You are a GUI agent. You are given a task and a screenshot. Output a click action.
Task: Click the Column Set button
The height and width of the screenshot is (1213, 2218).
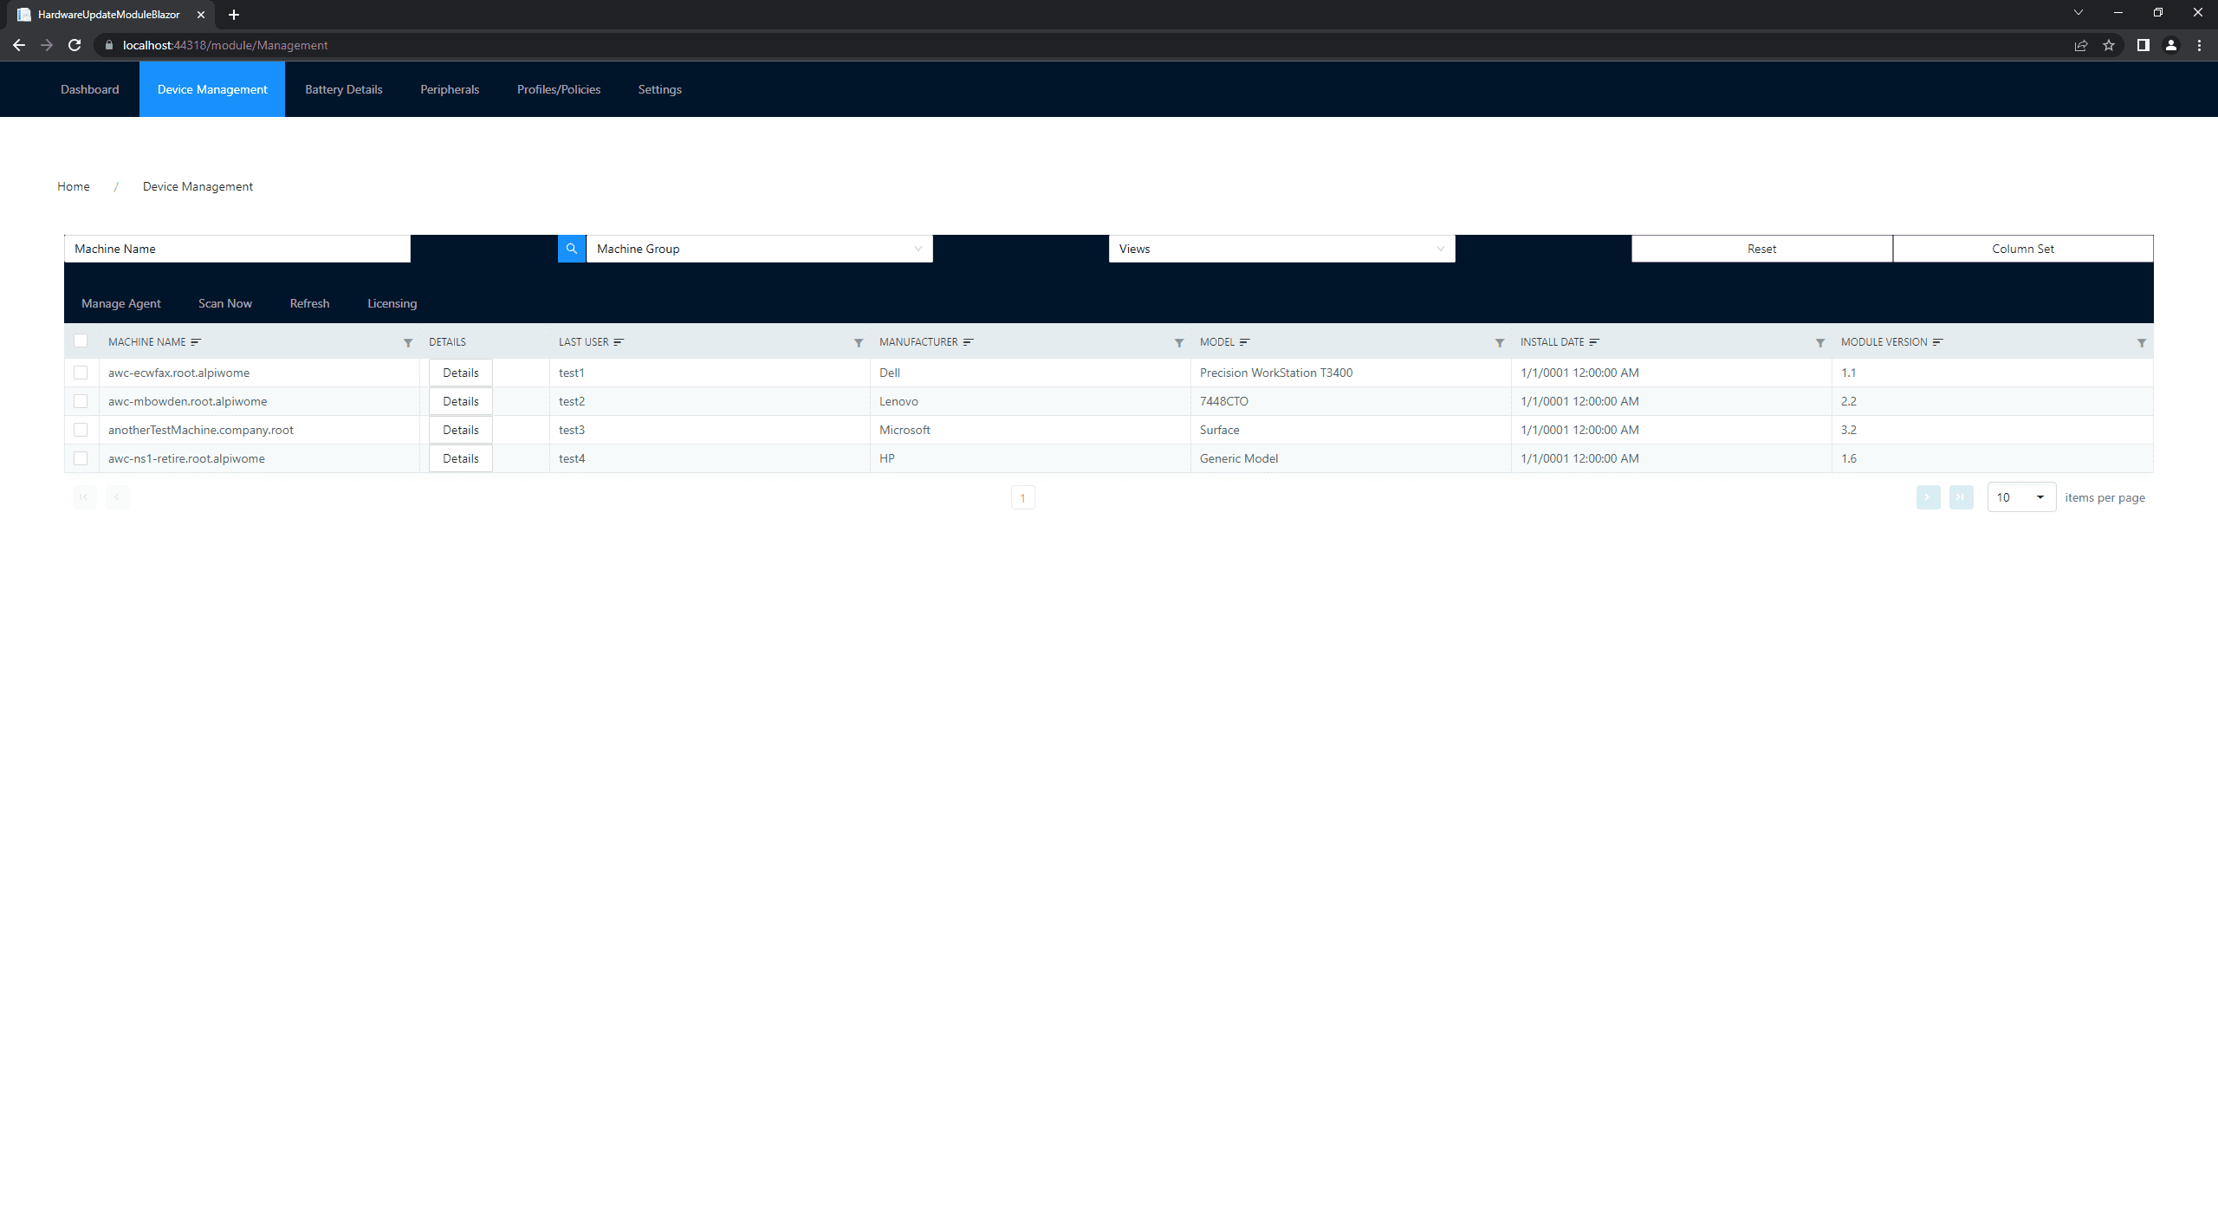[x=2022, y=249]
